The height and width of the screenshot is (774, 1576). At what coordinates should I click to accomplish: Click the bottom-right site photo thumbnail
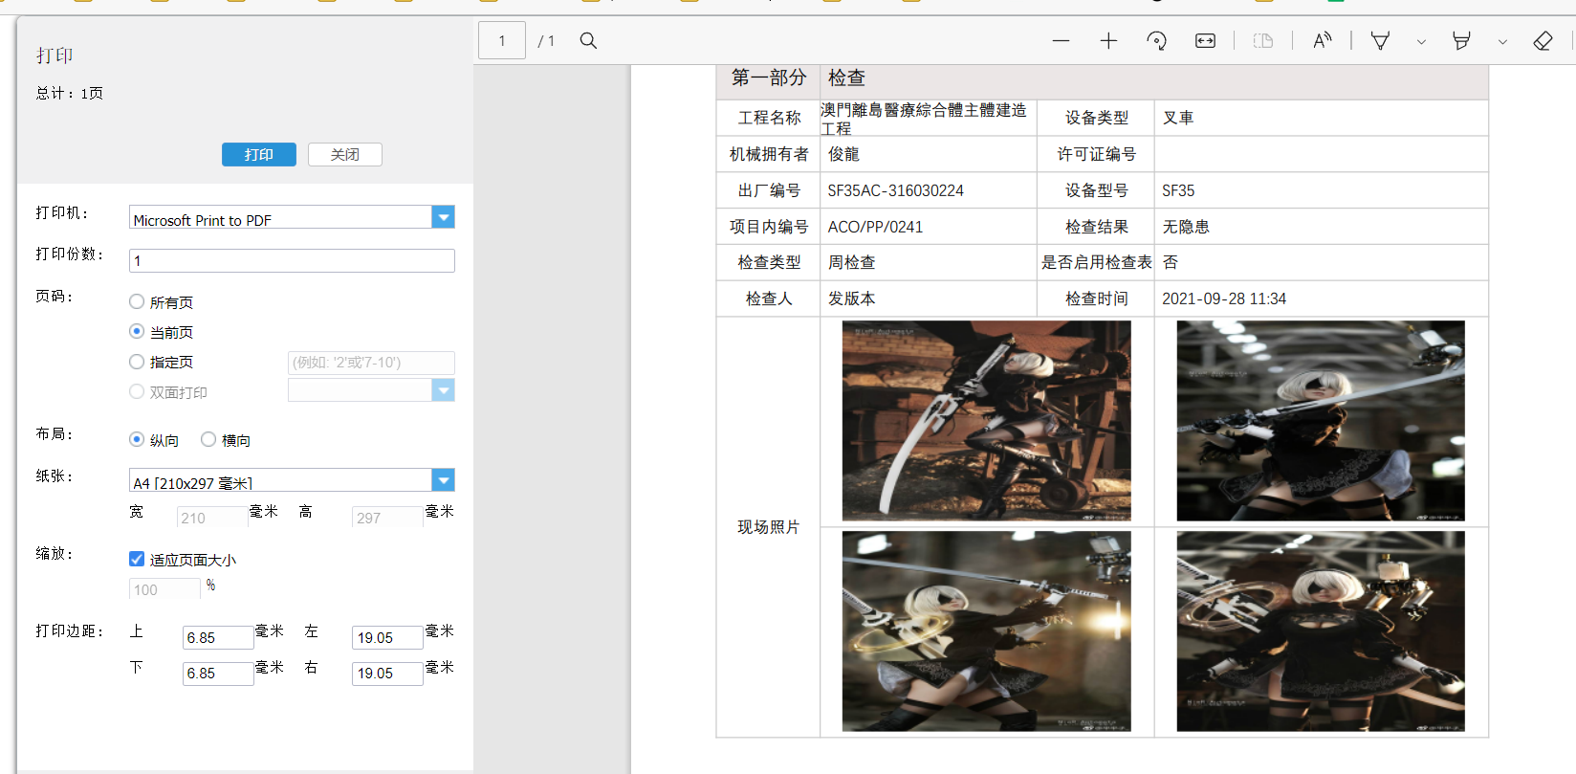1321,631
